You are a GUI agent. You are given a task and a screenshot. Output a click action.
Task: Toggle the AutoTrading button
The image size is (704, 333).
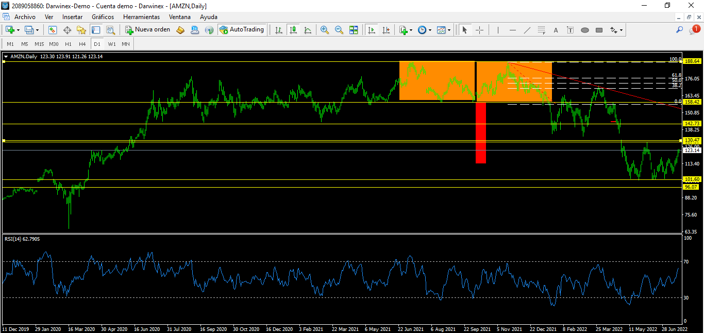point(242,30)
